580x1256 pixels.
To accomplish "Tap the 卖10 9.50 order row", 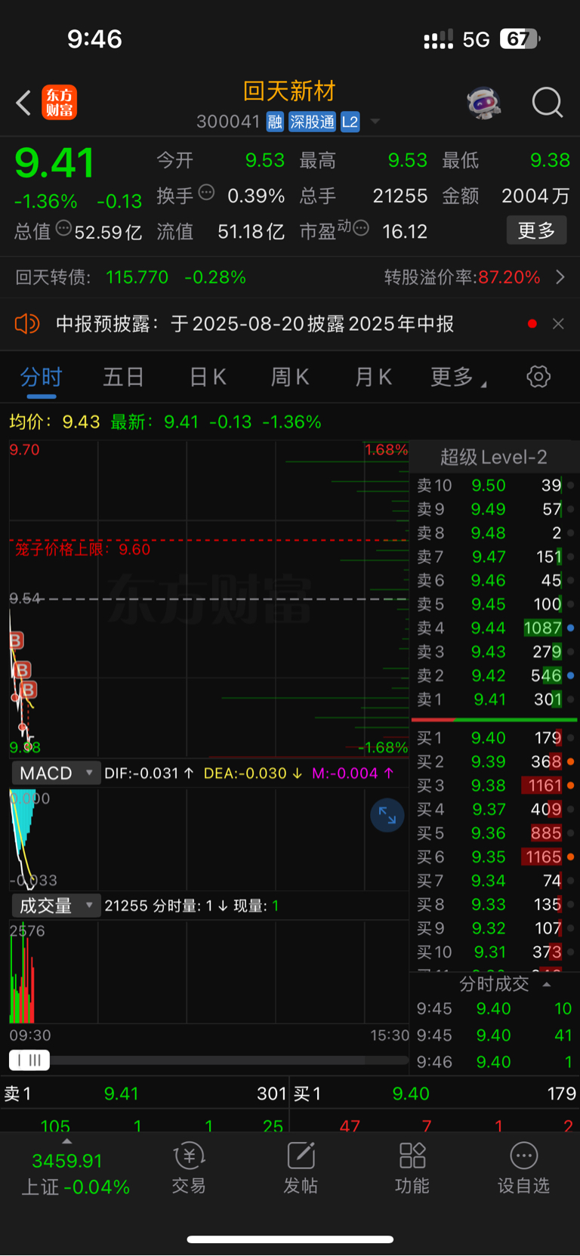I will [495, 486].
